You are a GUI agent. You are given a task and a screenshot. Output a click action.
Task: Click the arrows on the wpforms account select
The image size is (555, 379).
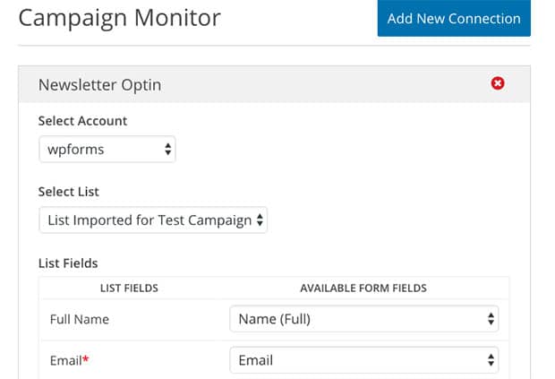167,149
